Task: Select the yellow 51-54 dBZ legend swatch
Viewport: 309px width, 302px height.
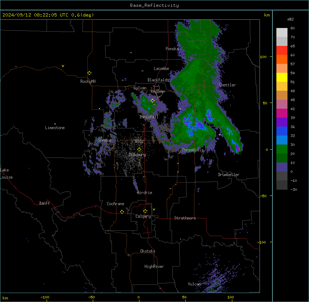Action: point(282,77)
